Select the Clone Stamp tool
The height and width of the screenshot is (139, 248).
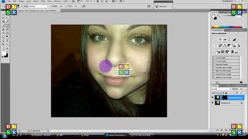click(x=3, y=29)
